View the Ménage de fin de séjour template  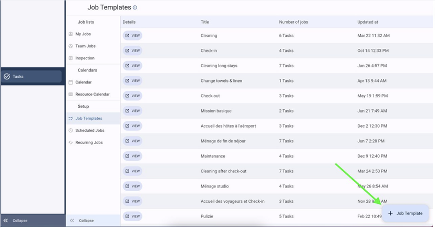click(132, 141)
